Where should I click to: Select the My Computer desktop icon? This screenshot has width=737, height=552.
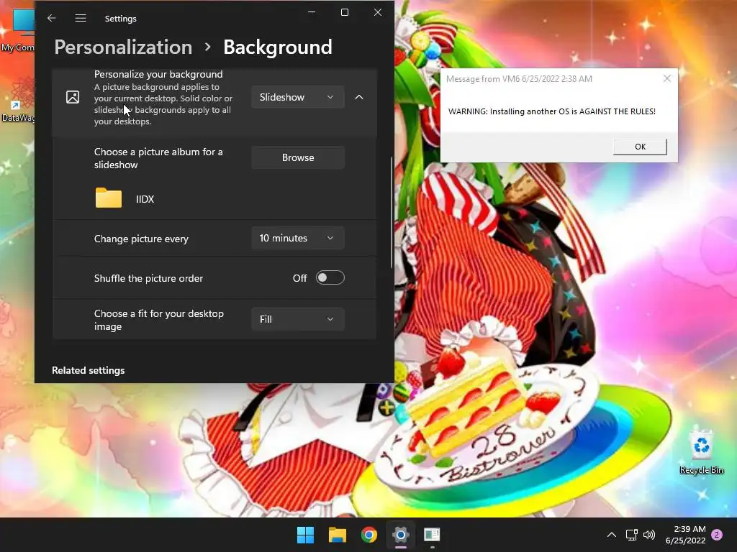(17, 30)
